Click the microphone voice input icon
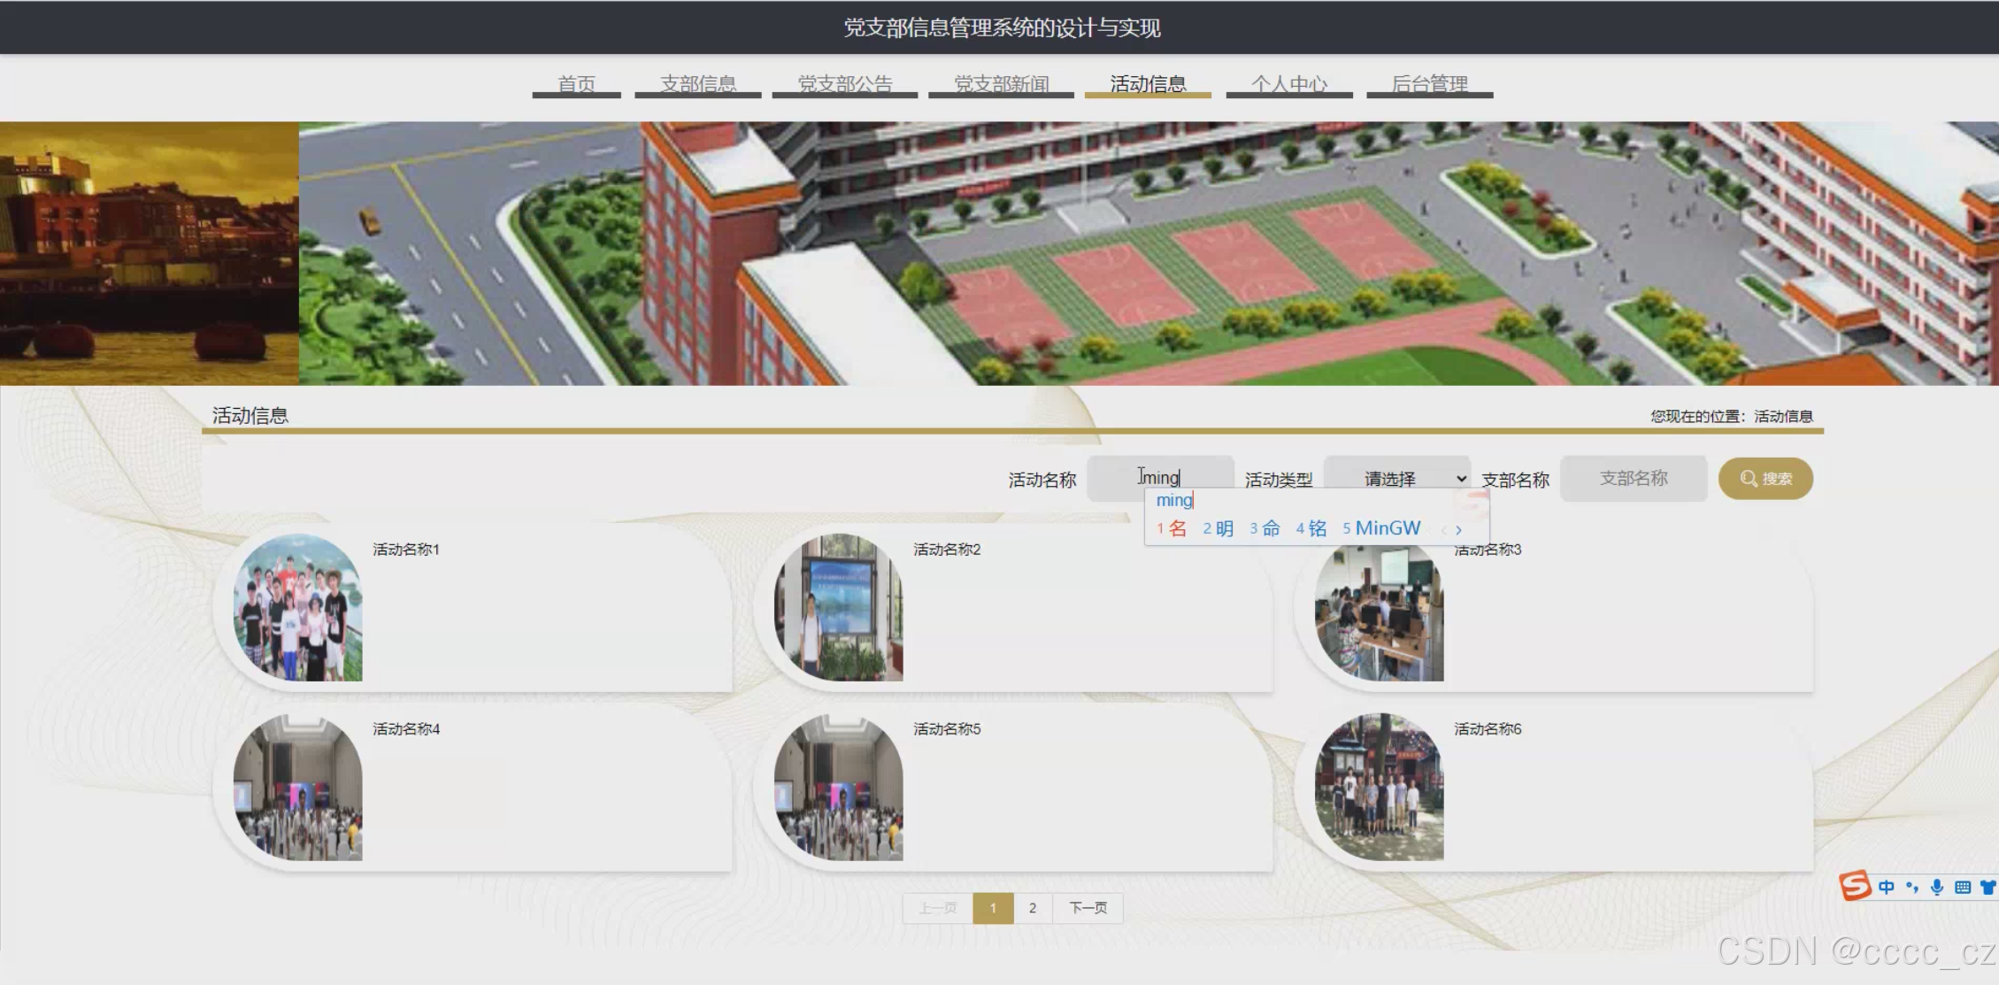1999x985 pixels. tap(1937, 887)
